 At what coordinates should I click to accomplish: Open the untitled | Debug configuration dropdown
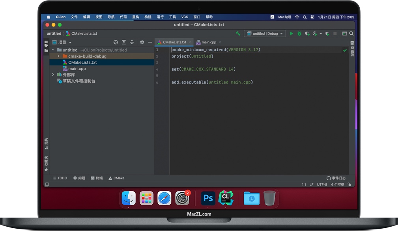[x=265, y=34]
